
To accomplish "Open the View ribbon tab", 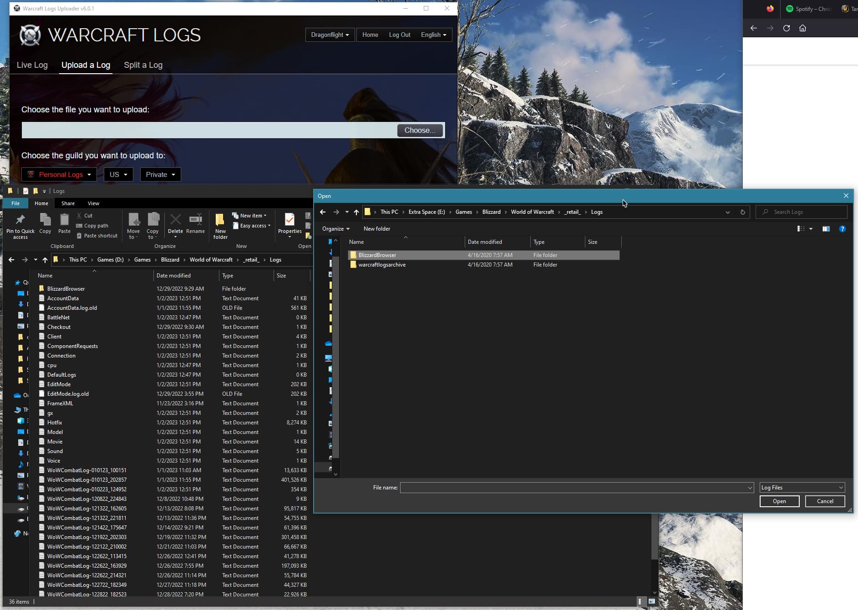I will coord(93,203).
